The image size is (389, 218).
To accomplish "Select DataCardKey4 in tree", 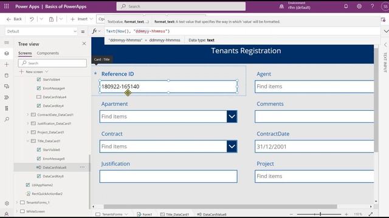I will click(x=53, y=106).
